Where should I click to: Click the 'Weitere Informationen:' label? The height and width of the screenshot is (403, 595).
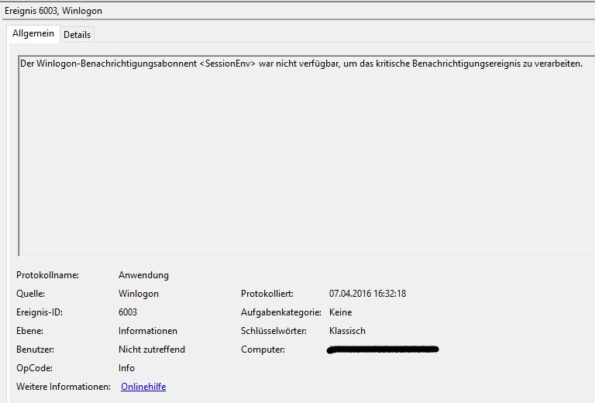[x=64, y=387]
